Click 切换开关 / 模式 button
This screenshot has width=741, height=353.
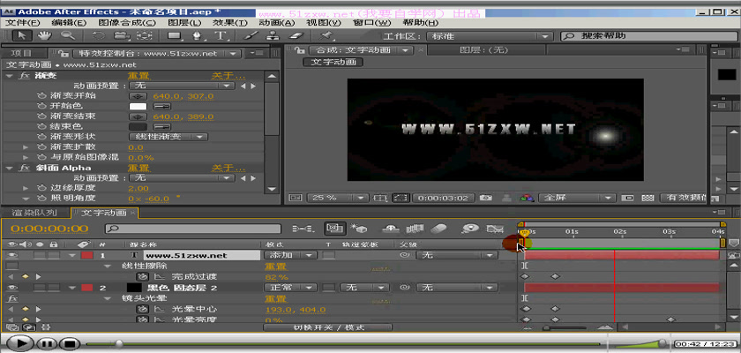point(327,327)
